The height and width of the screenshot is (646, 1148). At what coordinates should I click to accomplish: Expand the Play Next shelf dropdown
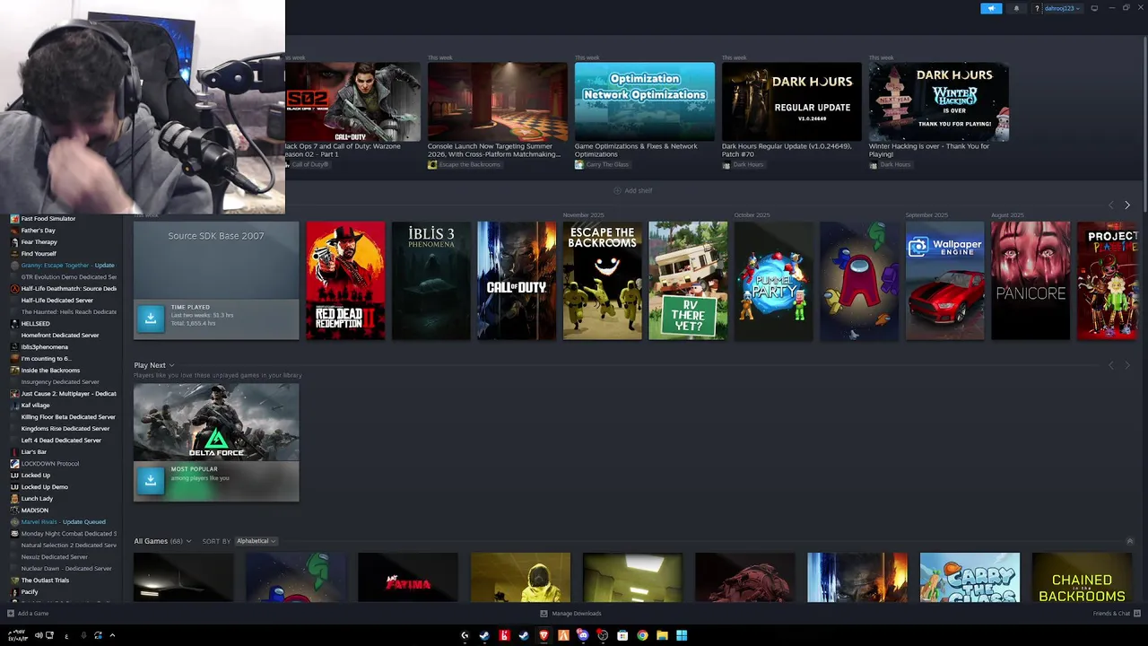(171, 365)
